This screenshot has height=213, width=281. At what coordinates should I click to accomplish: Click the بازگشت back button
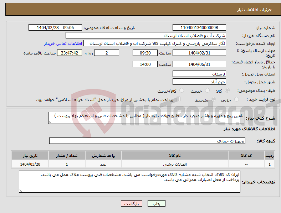pos(132,203)
